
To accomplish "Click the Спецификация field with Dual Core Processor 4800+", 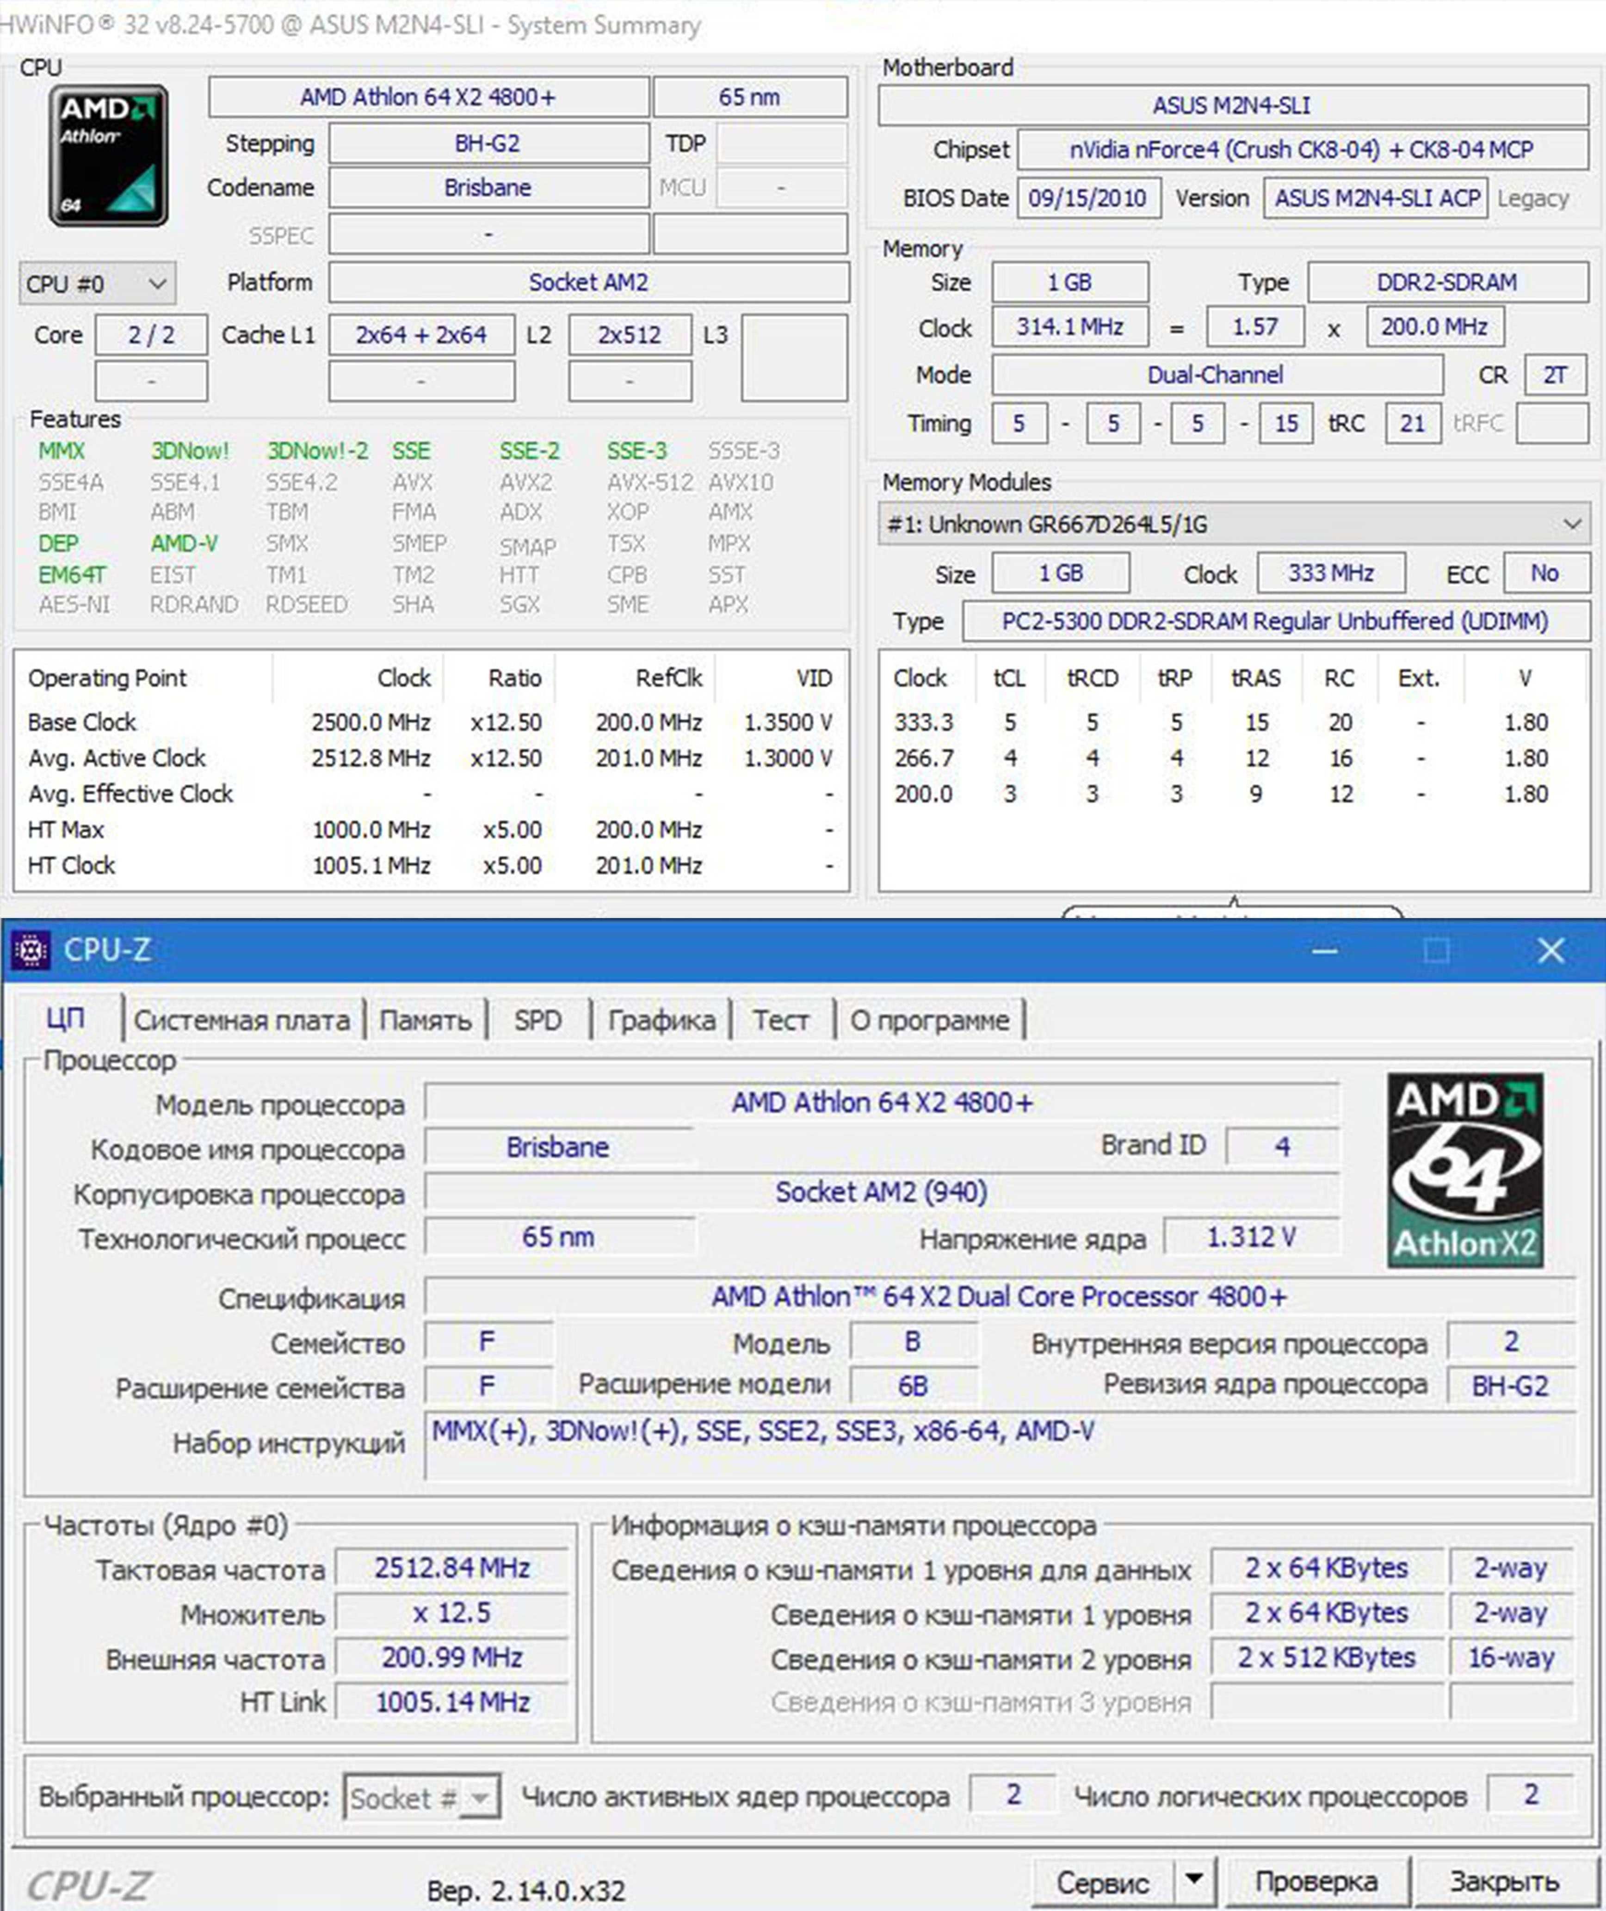I will click(1000, 1296).
